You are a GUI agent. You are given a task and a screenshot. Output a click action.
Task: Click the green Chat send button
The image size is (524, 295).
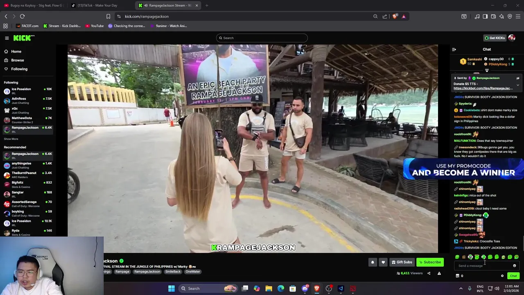point(513,276)
